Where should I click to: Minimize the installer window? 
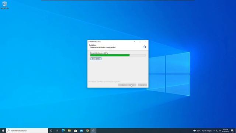pos(134,42)
